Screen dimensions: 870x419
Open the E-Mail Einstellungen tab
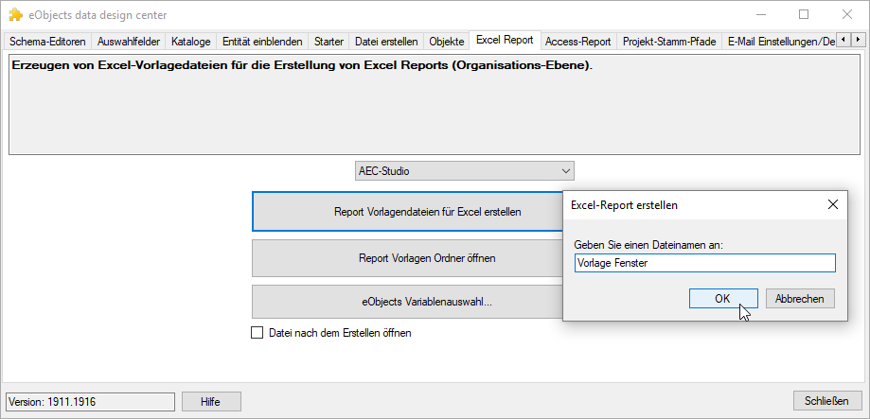[778, 42]
